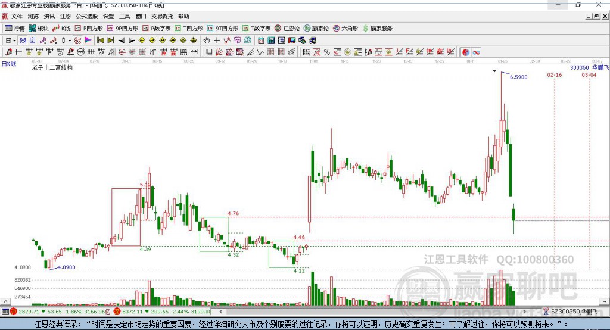Open the 帮助 help menu
610x330 pixels.
183,16
